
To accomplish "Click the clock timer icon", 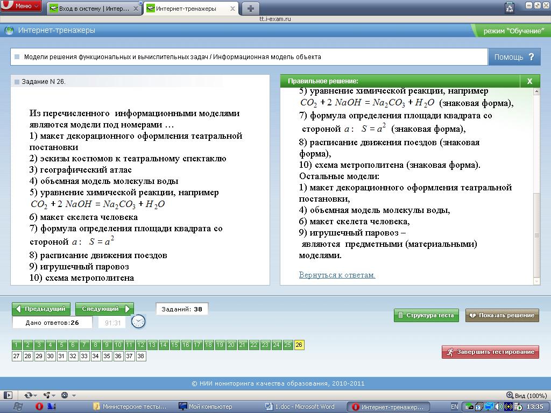I will [x=138, y=322].
